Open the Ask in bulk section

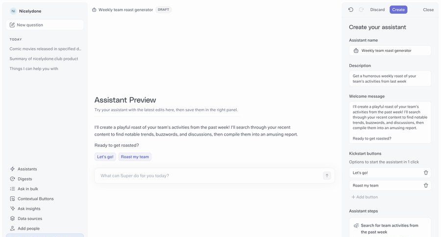[27, 189]
